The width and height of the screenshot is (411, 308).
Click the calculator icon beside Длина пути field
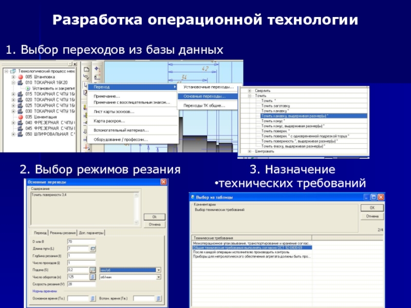[x=93, y=248]
